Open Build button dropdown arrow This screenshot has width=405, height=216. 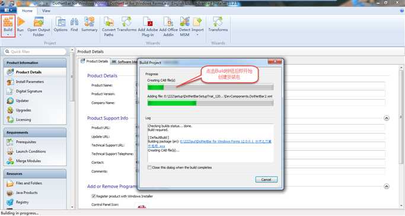[x=8, y=34]
